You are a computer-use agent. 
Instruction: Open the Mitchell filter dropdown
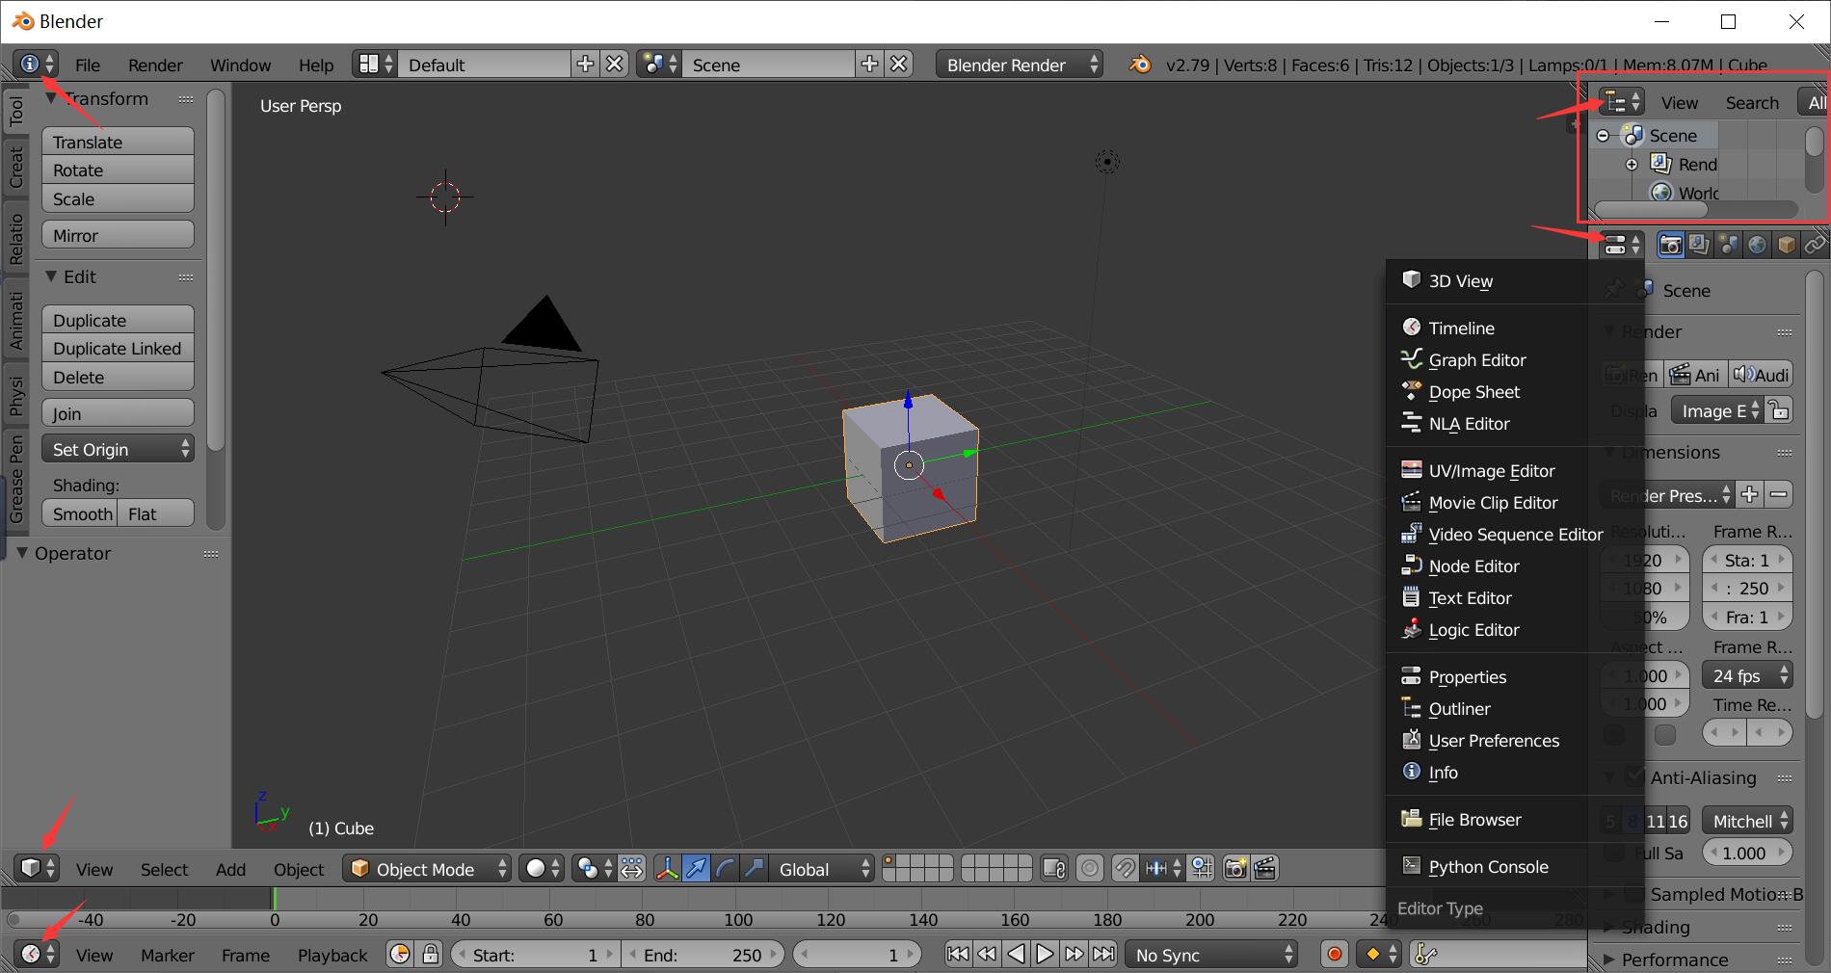(x=1748, y=821)
